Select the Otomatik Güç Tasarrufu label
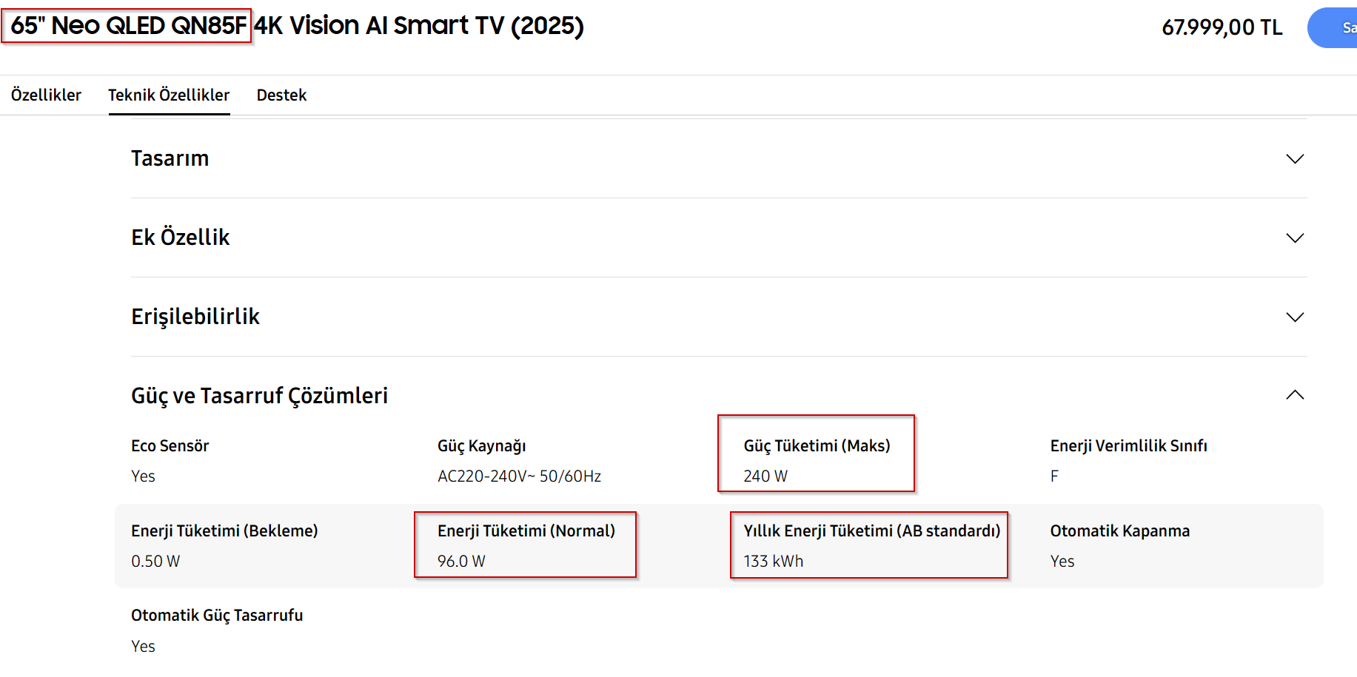 coord(217,615)
